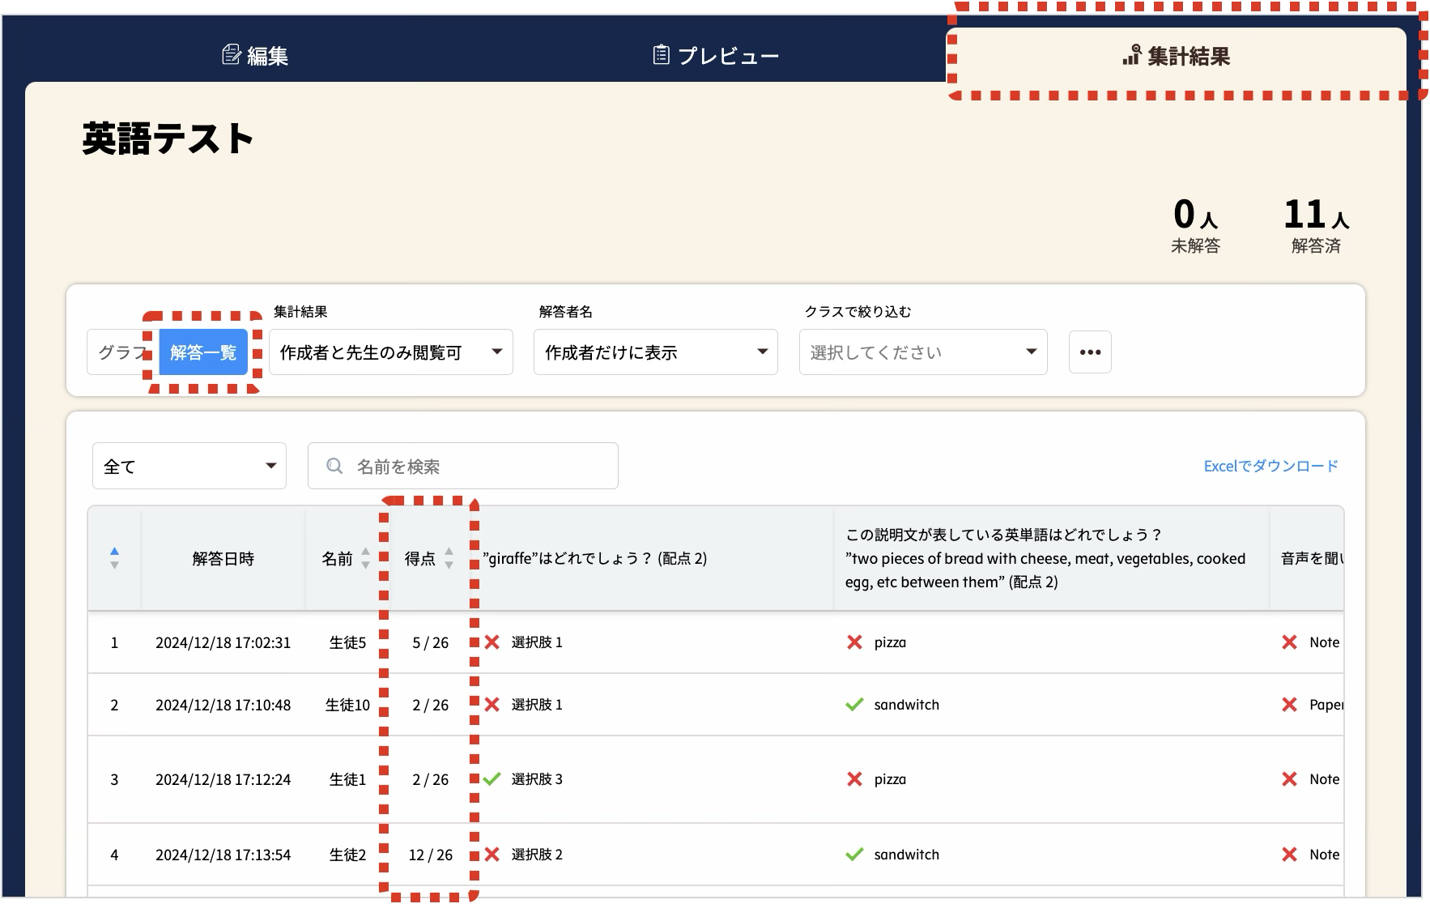Viewport: 1430px width, 904px height.
Task: Click 生徒5's incorrect mark beside Note
Action: pos(1290,642)
